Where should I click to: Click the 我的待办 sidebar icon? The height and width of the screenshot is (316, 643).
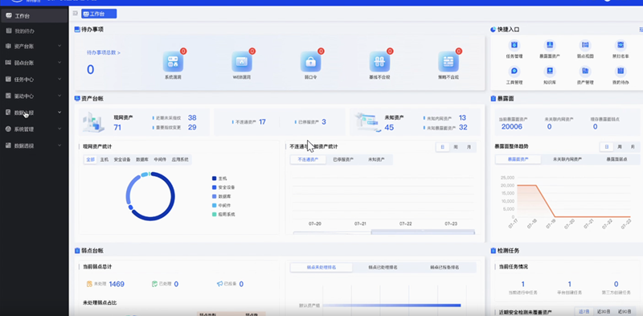point(9,31)
